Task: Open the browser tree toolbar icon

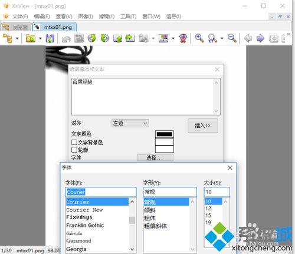Action: click(x=7, y=38)
